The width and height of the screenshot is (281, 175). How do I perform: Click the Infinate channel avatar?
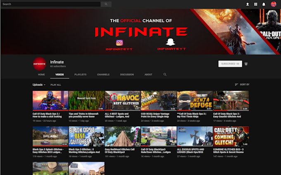click(x=39, y=64)
